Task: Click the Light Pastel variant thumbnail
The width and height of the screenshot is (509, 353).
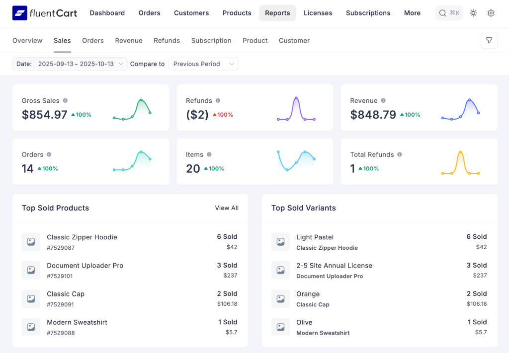Action: point(280,242)
